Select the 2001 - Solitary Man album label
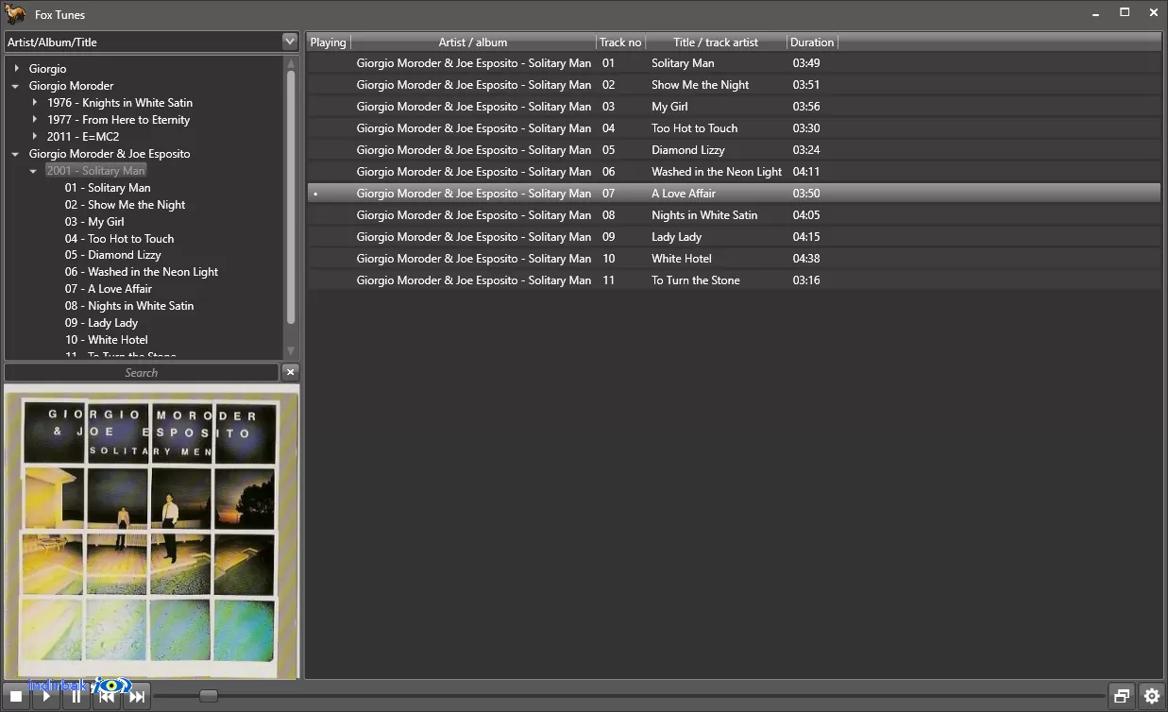Screen dimensions: 1168x712 tap(95, 171)
